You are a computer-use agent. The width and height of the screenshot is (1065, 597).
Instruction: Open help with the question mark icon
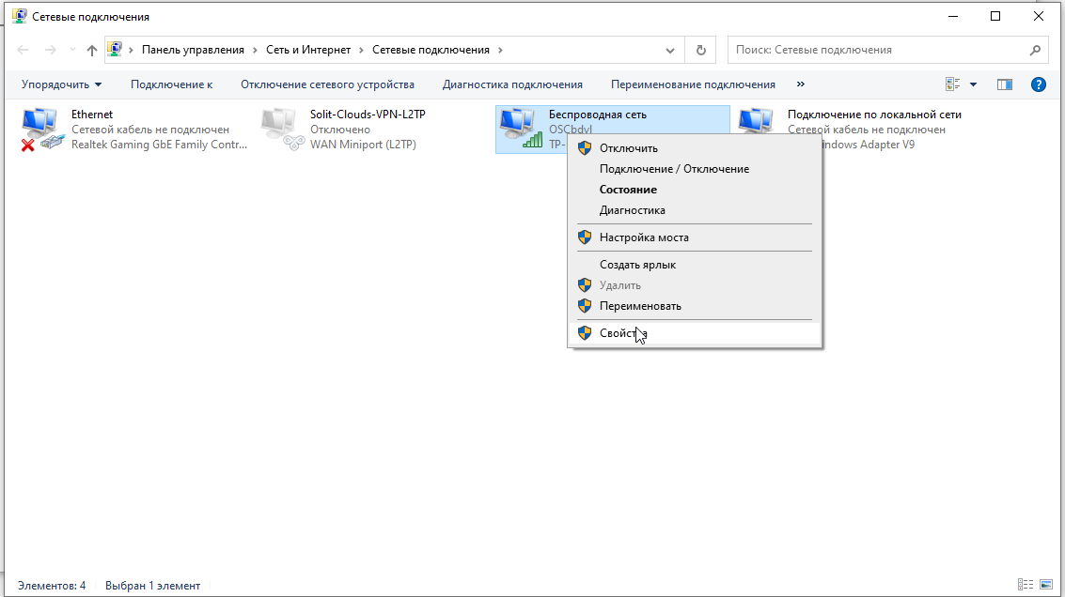coord(1038,84)
